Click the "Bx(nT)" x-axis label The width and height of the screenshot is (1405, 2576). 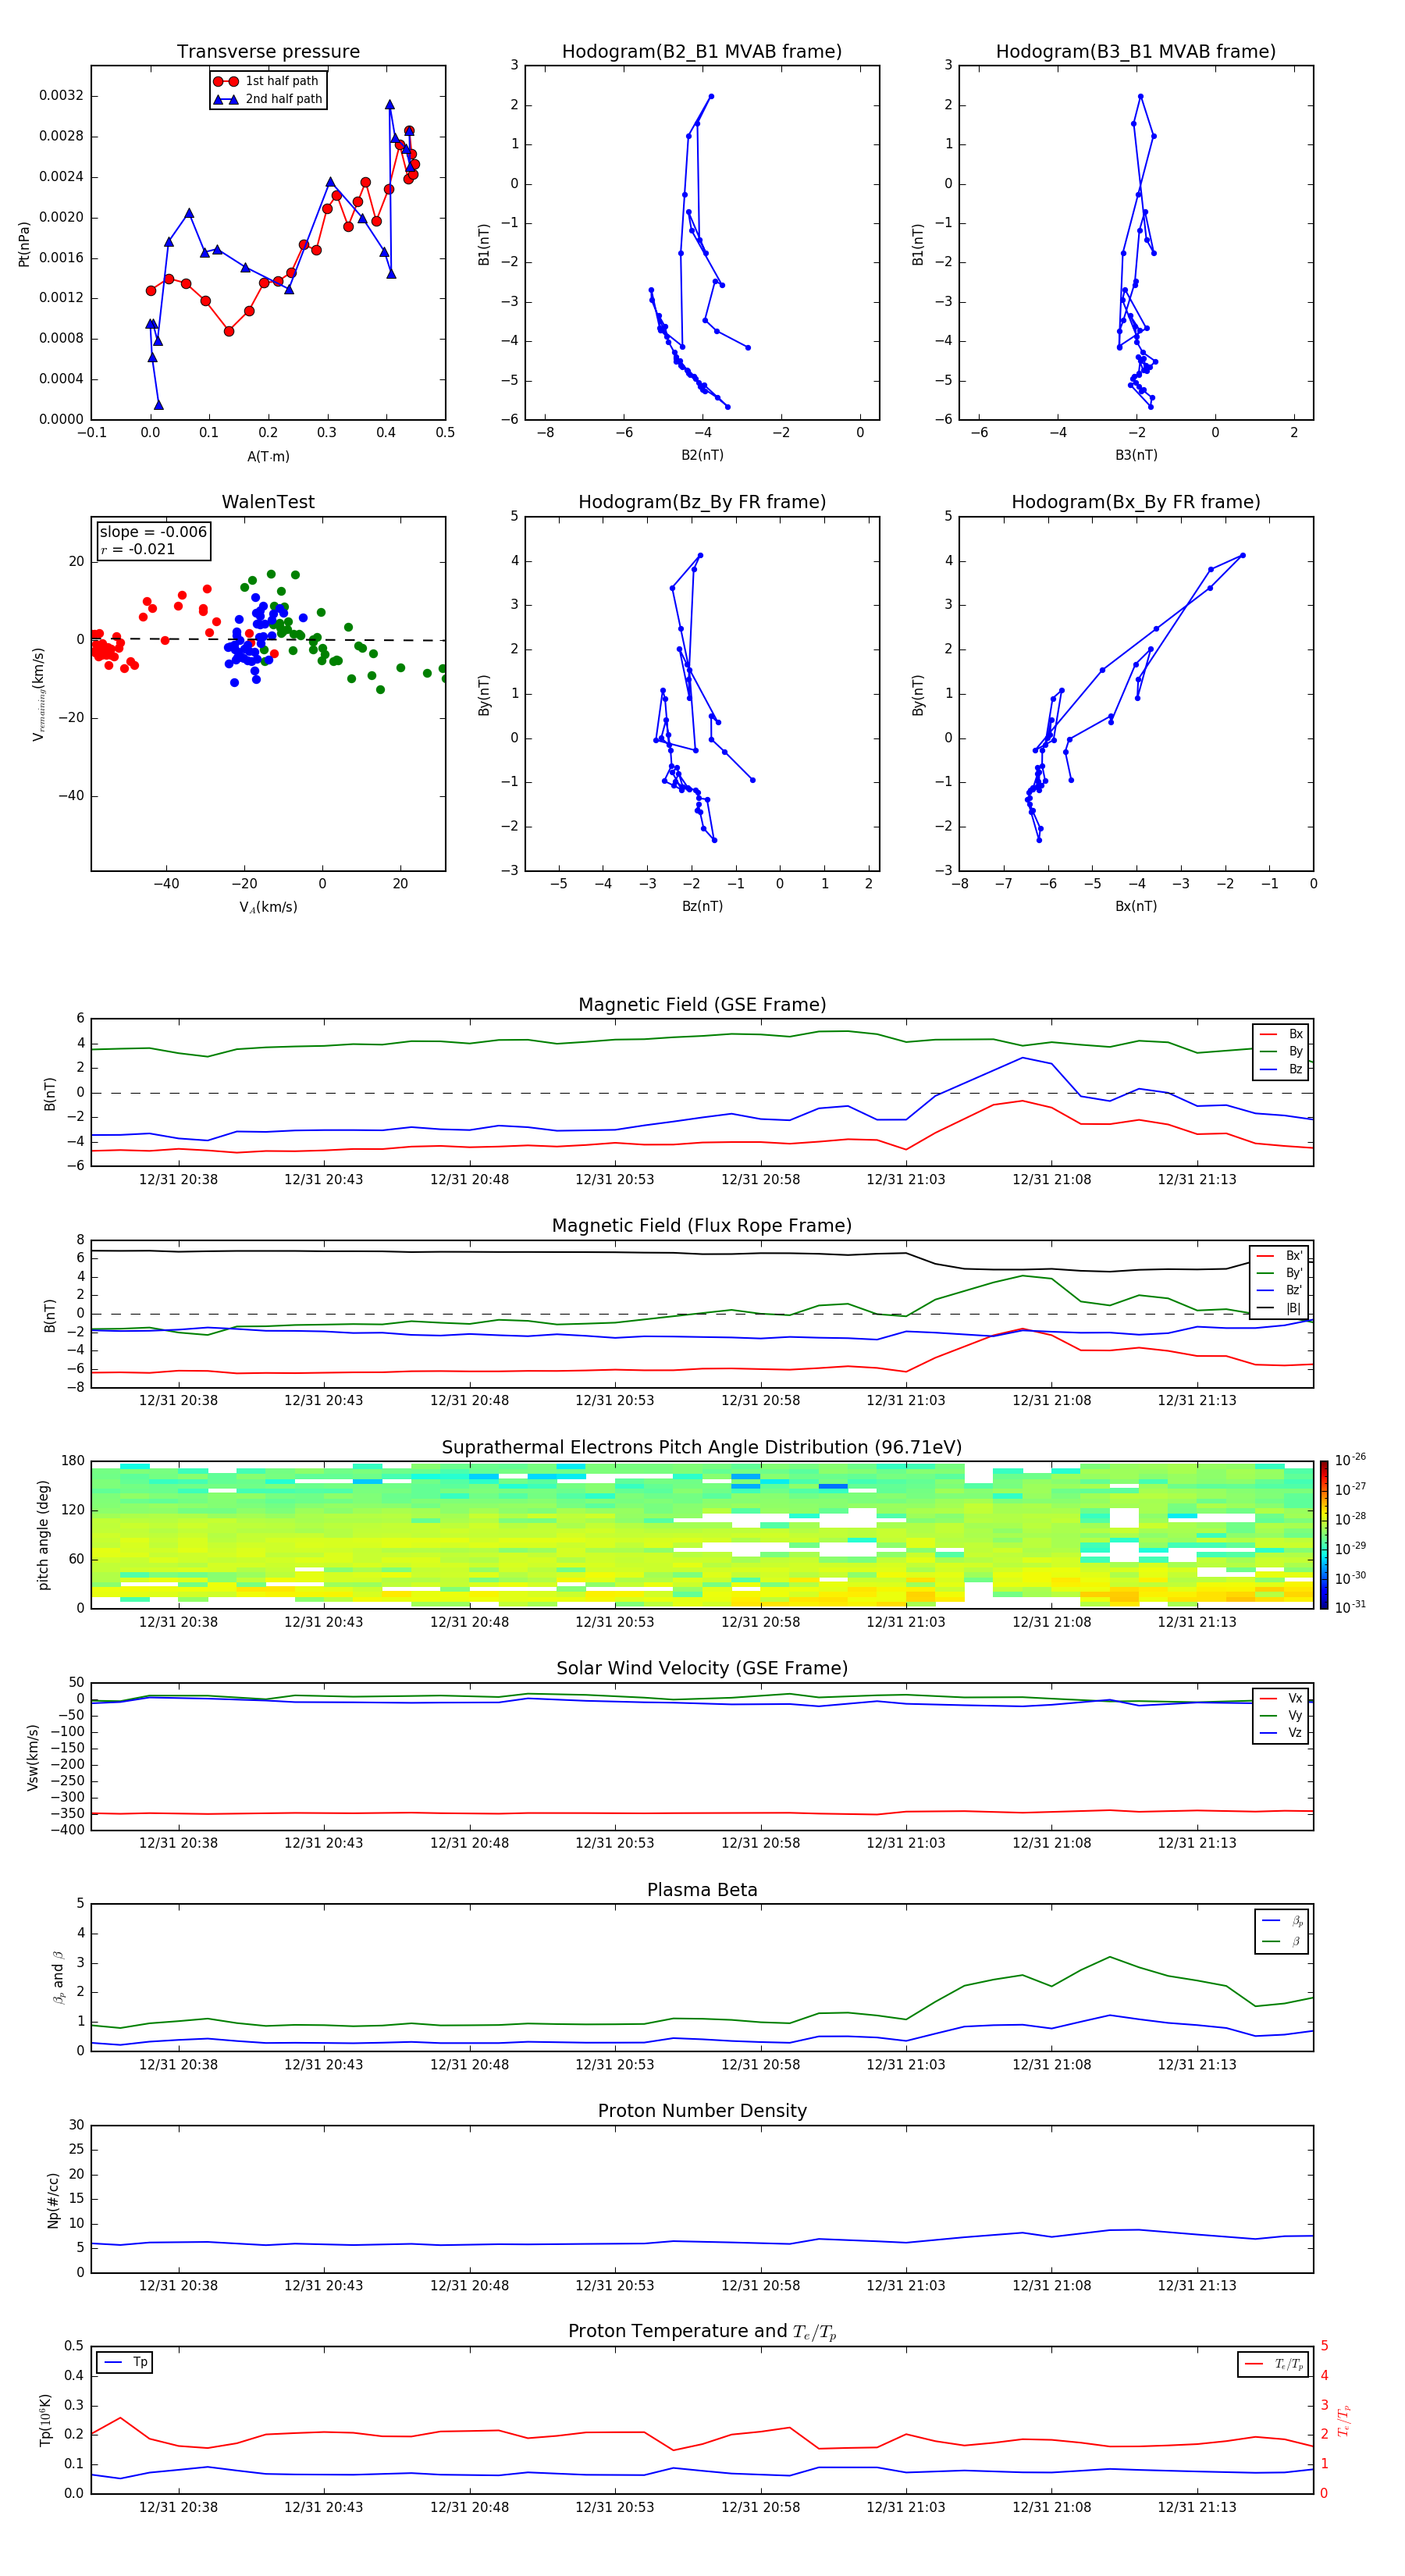(1136, 906)
